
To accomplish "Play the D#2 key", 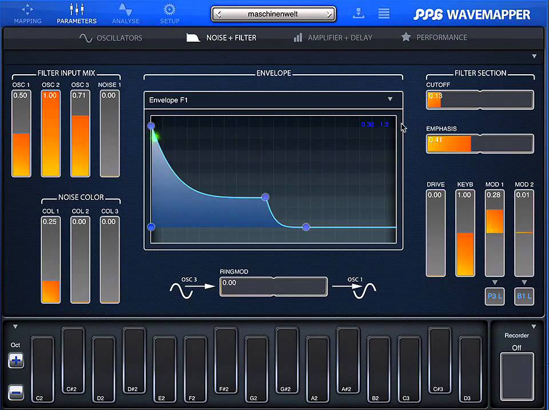I will coord(134,360).
